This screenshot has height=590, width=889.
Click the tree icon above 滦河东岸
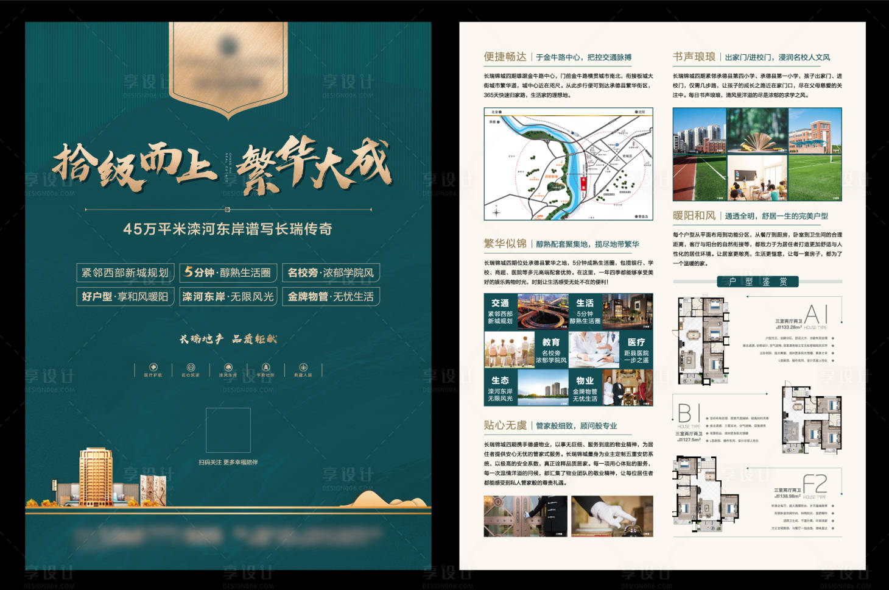pos(228,367)
